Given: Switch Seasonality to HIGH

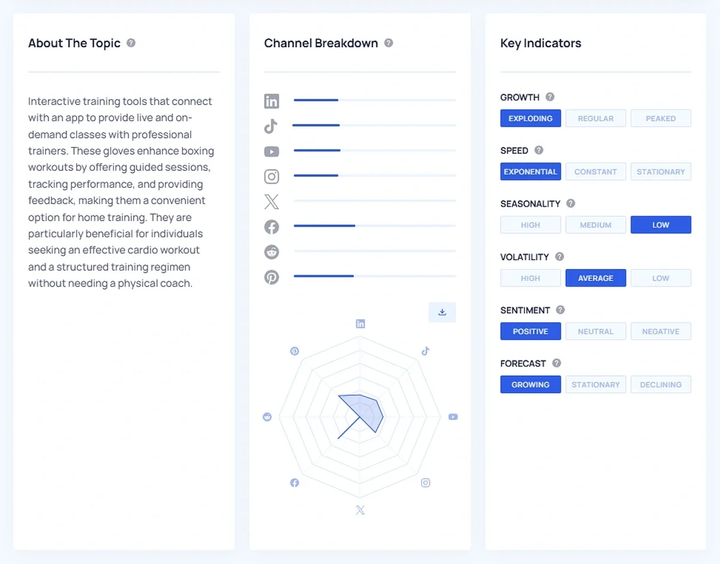Looking at the screenshot, I should coord(530,224).
